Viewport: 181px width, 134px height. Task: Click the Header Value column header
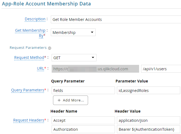point(127,111)
